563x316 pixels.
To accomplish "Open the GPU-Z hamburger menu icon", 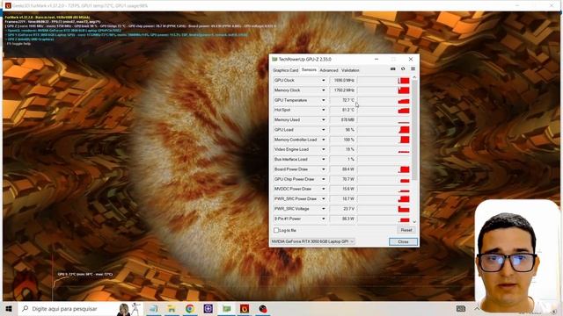I will (413, 68).
